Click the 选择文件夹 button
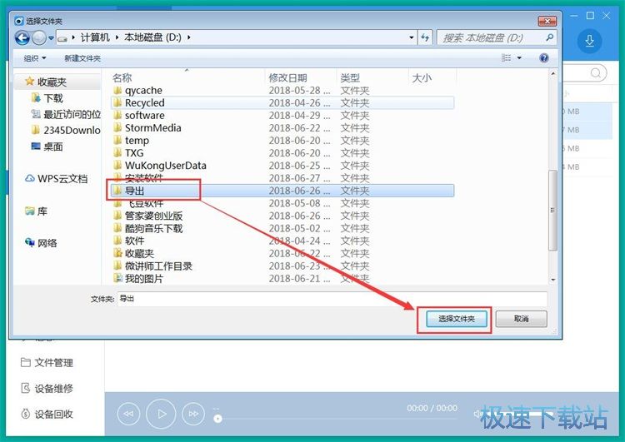 click(457, 319)
